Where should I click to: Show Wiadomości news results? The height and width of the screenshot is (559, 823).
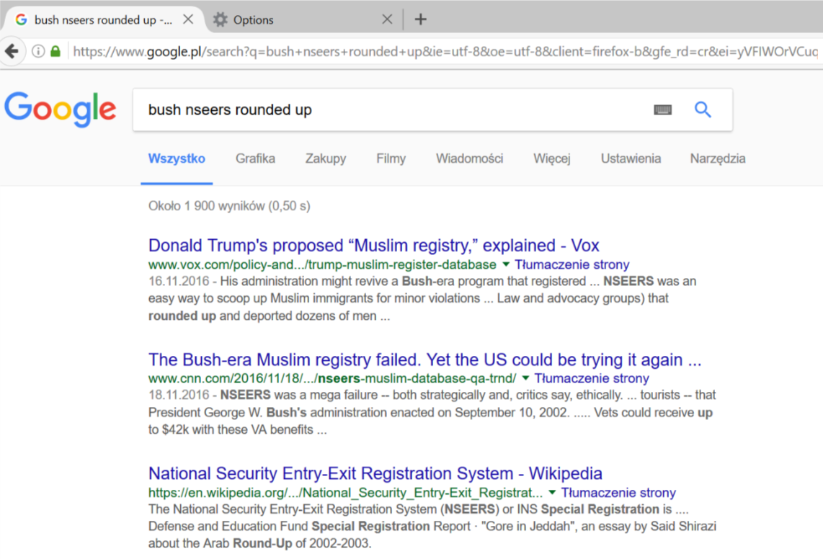coord(469,158)
